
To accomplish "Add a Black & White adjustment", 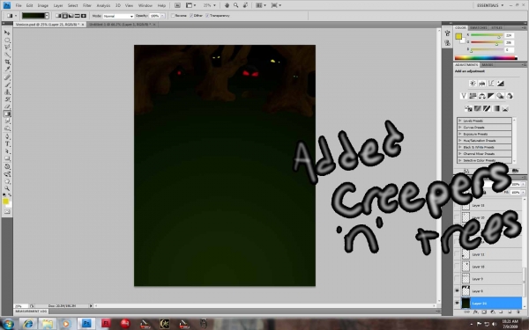I will pos(491,96).
